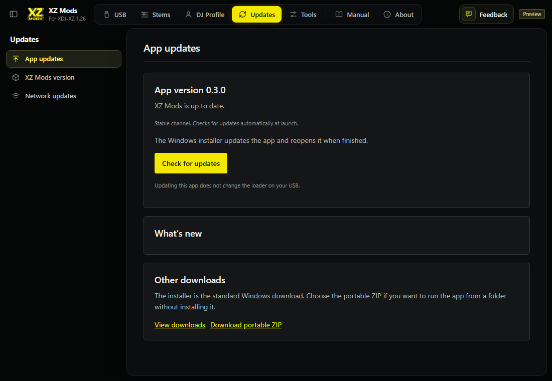This screenshot has height=381, width=552.
Task: Open the Manual tab
Action: 352,15
